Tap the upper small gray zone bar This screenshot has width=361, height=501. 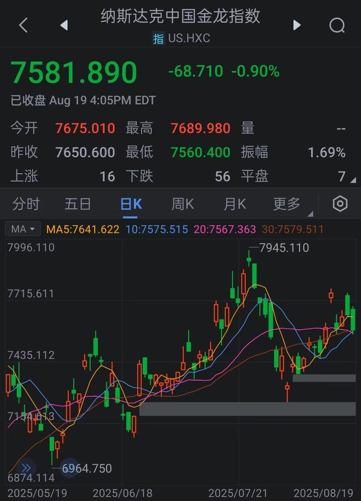[x=324, y=378]
